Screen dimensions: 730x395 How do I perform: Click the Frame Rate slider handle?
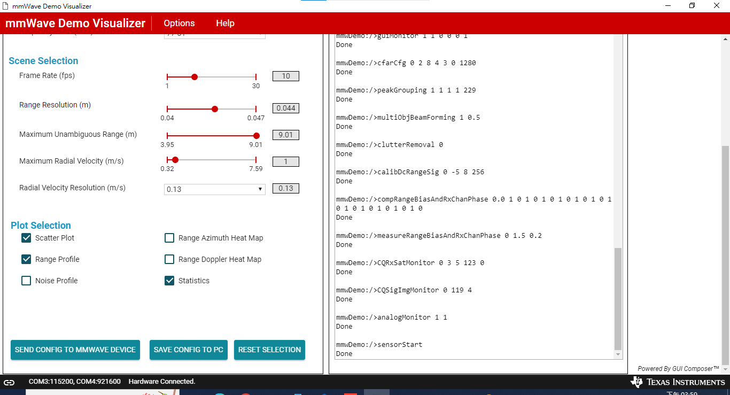coord(195,76)
